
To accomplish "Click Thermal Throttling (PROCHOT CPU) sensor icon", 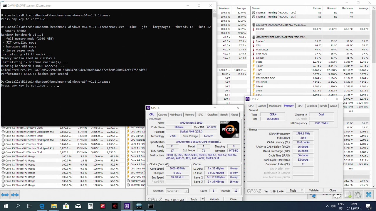I will tap(254, 13).
